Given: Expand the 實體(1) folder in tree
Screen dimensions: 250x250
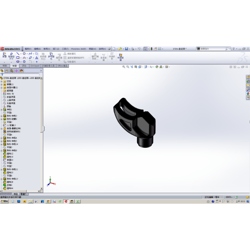Looking at the screenshot, I should coord(2,84).
